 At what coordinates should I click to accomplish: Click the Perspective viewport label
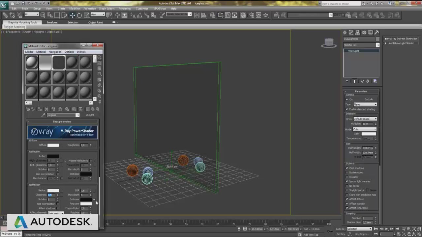[14, 32]
